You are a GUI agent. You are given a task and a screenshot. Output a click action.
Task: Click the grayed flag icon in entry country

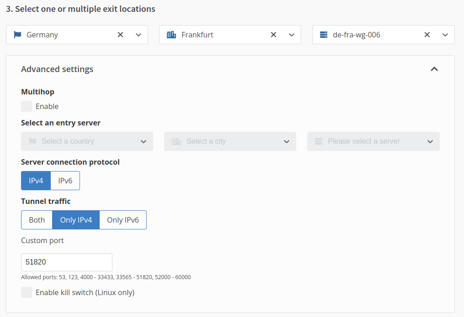pos(32,141)
